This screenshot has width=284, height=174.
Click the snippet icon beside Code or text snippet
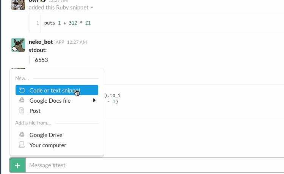tap(22, 90)
